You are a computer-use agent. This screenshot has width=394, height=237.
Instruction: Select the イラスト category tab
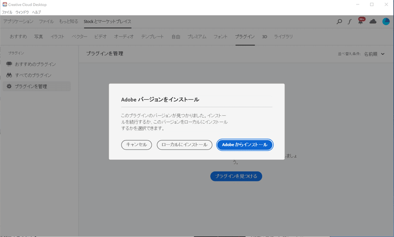click(57, 36)
